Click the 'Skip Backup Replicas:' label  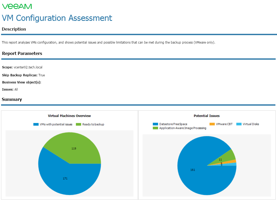20,75
